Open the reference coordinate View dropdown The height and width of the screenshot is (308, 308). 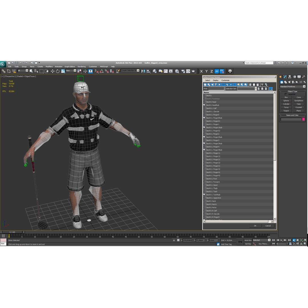tap(71, 70)
